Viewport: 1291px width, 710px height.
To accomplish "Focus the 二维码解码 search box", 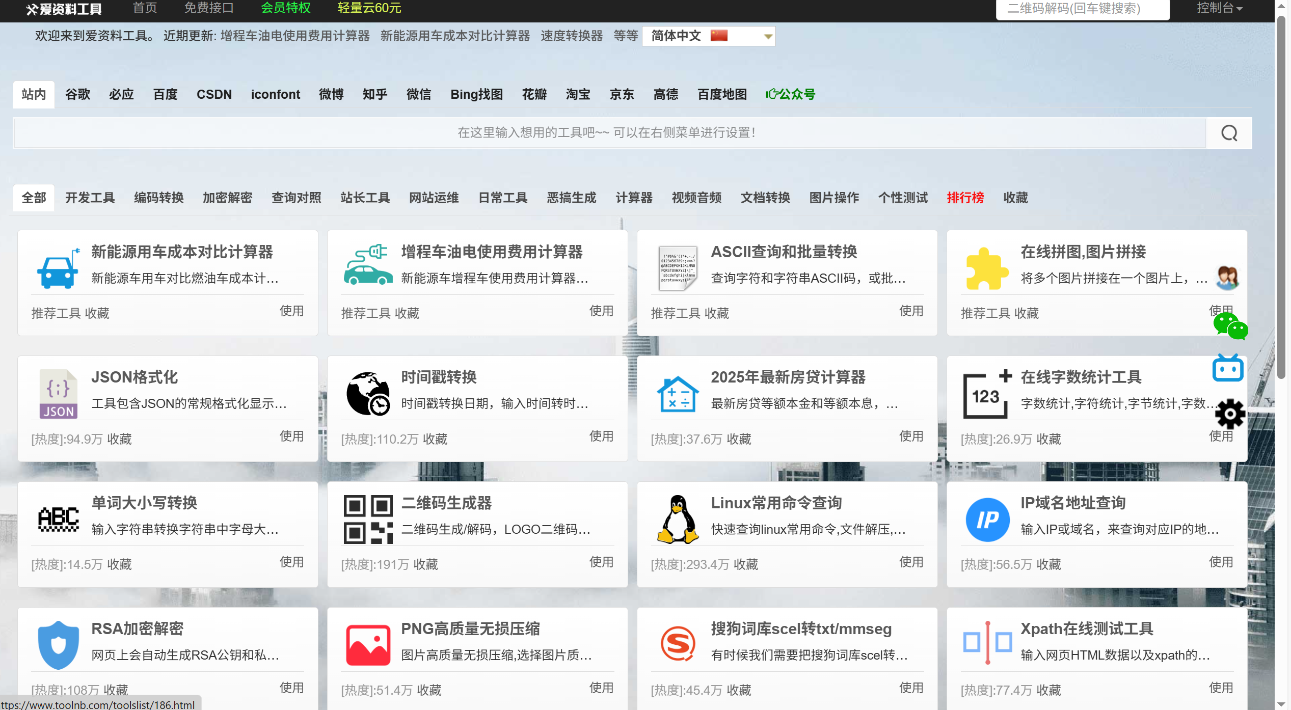I will [1083, 9].
